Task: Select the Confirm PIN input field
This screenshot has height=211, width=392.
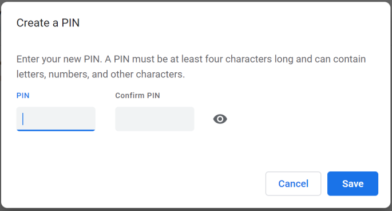Action: (155, 119)
